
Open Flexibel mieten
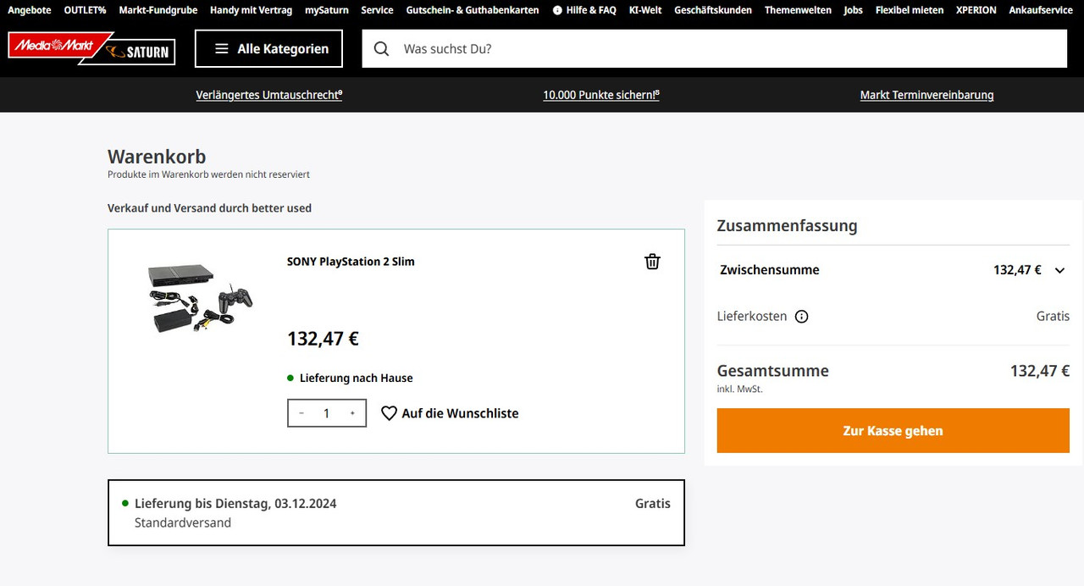[910, 10]
